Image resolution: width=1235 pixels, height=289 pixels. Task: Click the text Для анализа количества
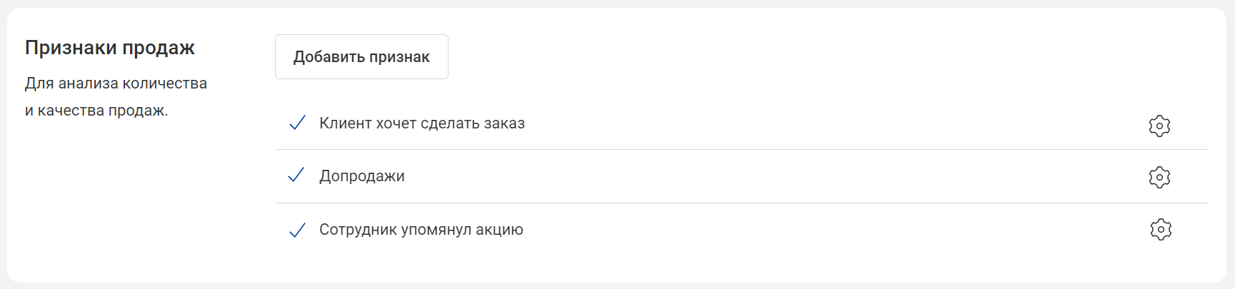tap(116, 83)
